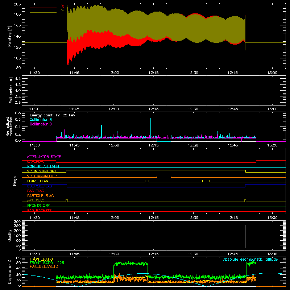This screenshot has height=290, width=290.
Task: Click the 'Pointing' y-axis title
Action: (x=10, y=36)
